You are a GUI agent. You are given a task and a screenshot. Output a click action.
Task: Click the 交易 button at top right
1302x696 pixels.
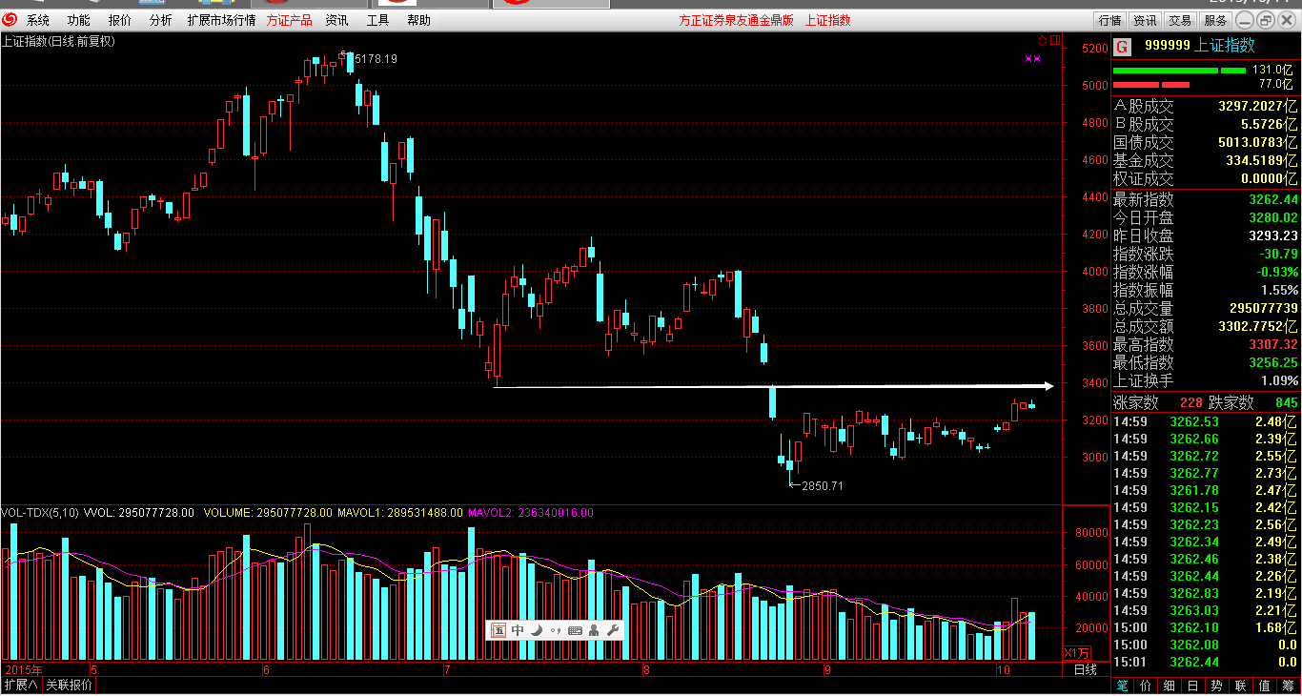(x=1180, y=20)
